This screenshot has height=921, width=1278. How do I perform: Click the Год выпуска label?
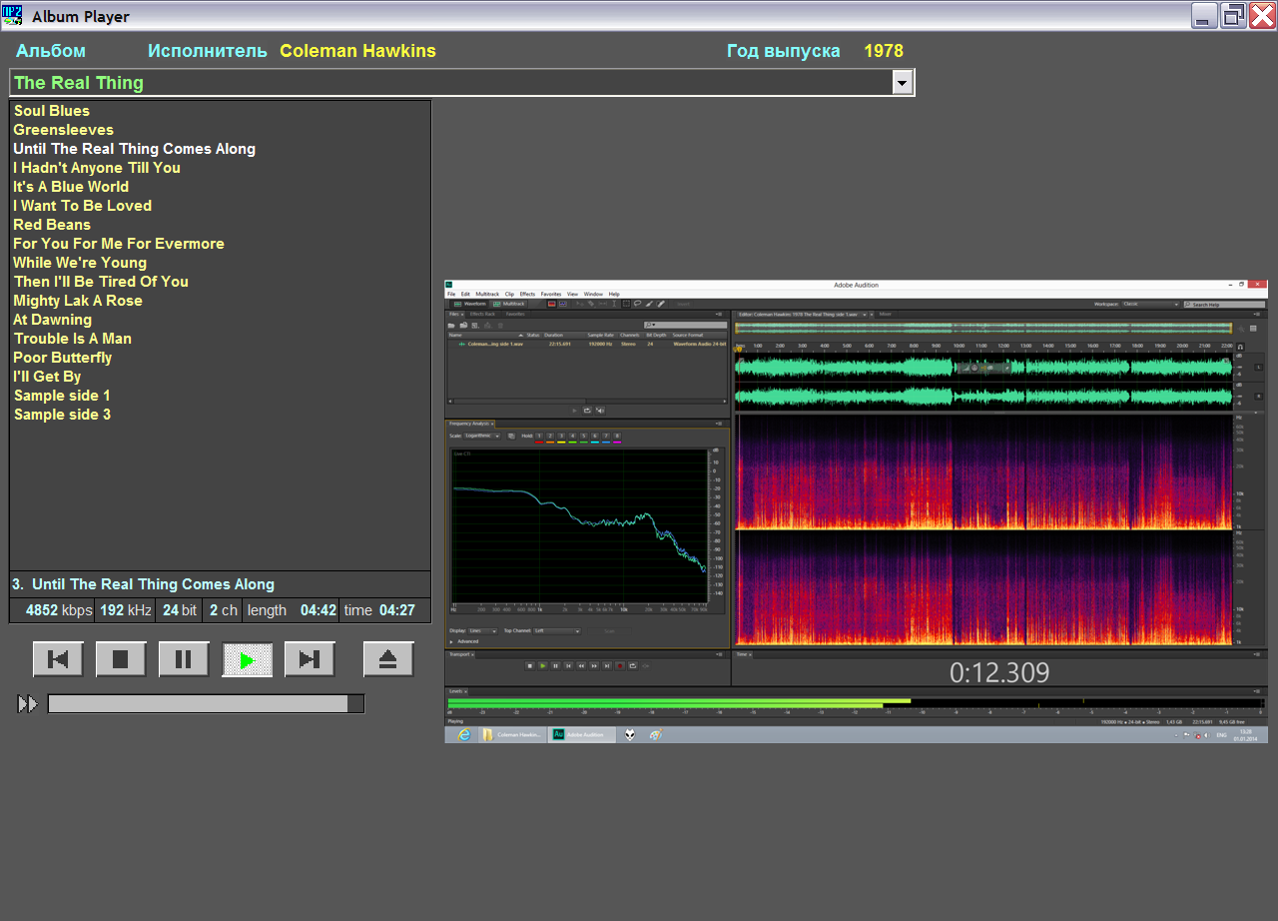coord(784,52)
